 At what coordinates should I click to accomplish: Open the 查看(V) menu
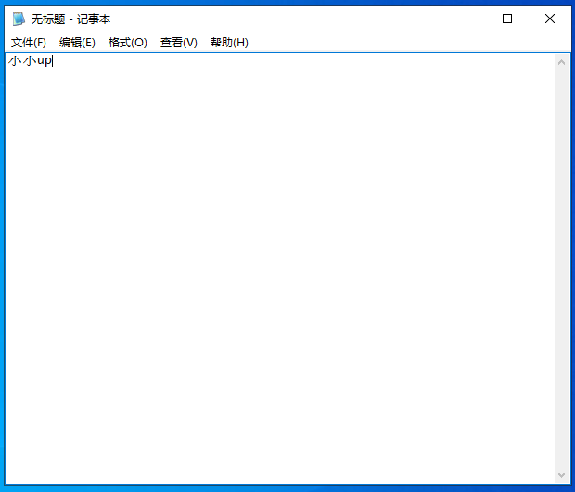click(x=179, y=43)
